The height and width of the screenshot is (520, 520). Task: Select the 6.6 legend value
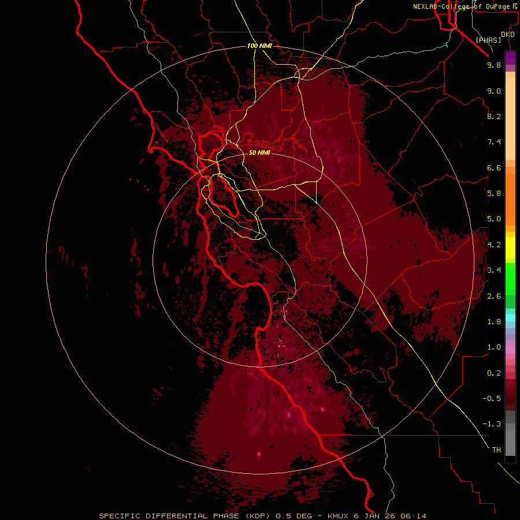(x=494, y=168)
